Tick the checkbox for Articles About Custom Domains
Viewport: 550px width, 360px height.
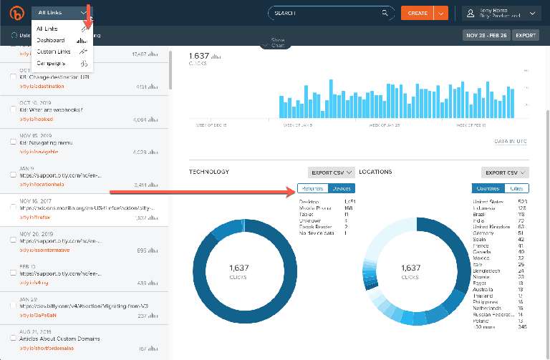point(13,338)
